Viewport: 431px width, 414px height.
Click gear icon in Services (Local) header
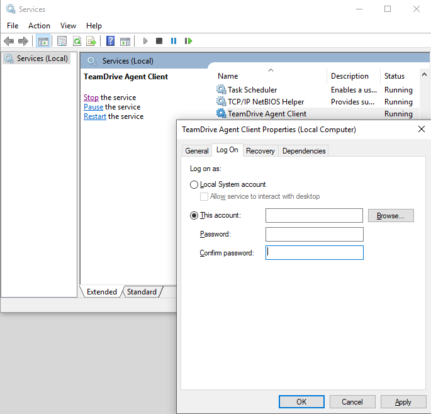click(92, 61)
